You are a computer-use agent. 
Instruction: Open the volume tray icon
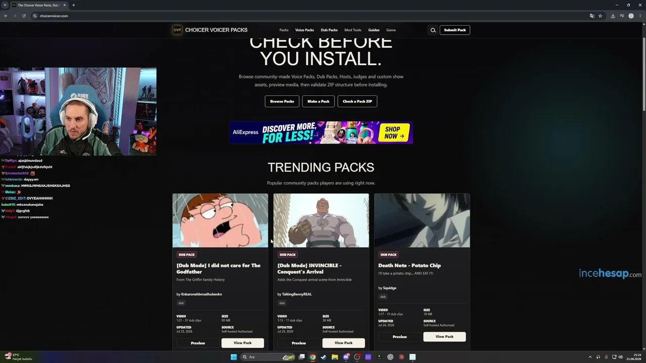[x=621, y=357]
